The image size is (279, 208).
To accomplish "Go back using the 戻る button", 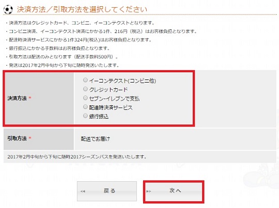I will tap(107, 191).
